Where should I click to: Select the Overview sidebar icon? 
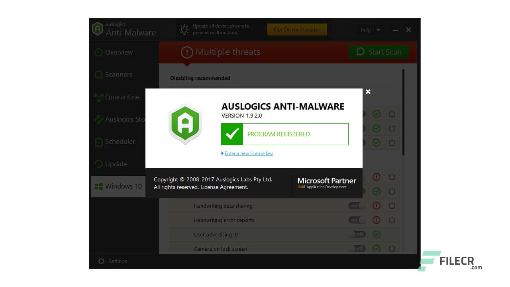coord(98,52)
